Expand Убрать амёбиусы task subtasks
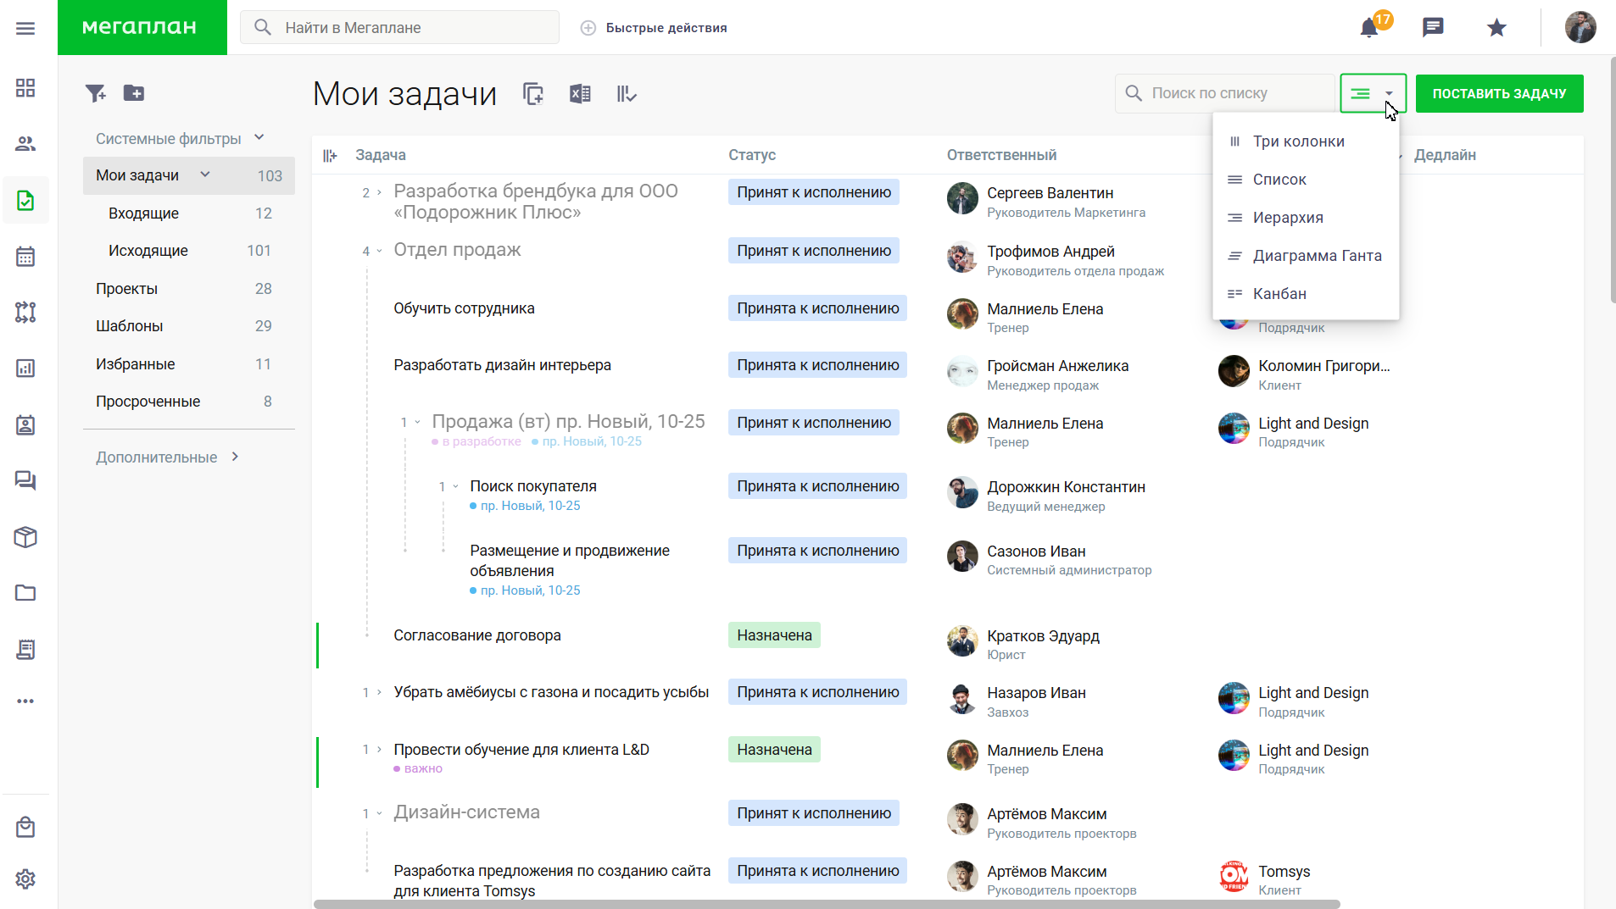 379,692
